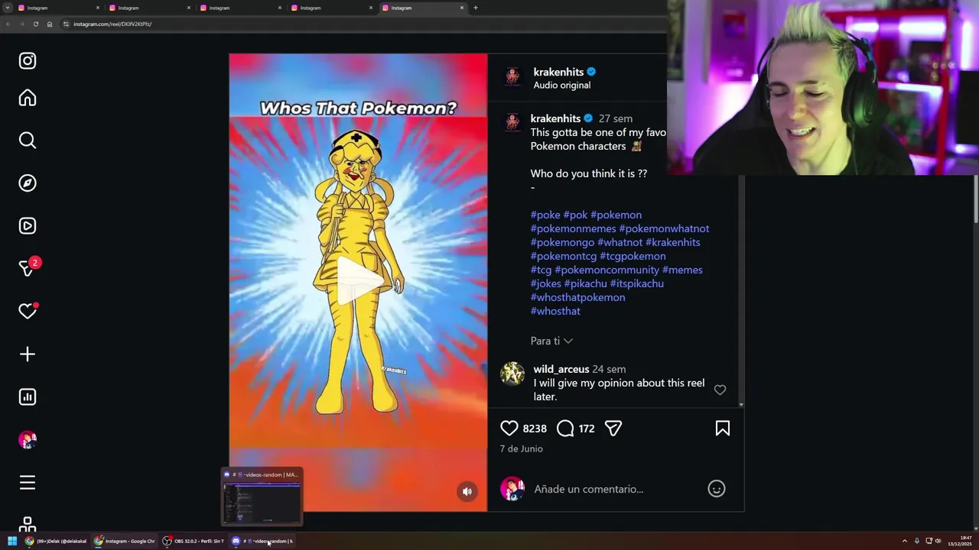Open the #pokemoncommunity hashtag
The width and height of the screenshot is (979, 550).
[607, 270]
